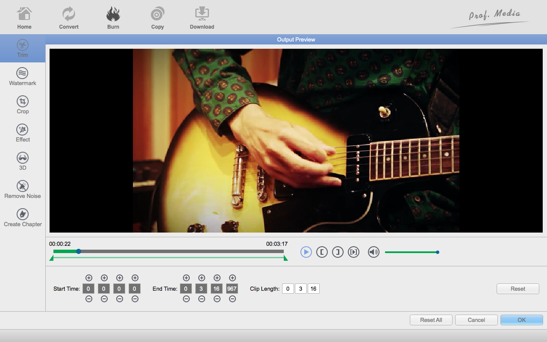
Task: Switch to the 3D settings
Action: click(x=23, y=161)
